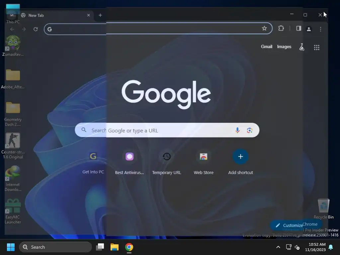Open the Extensions puzzle icon
This screenshot has width=340, height=255.
(x=281, y=28)
